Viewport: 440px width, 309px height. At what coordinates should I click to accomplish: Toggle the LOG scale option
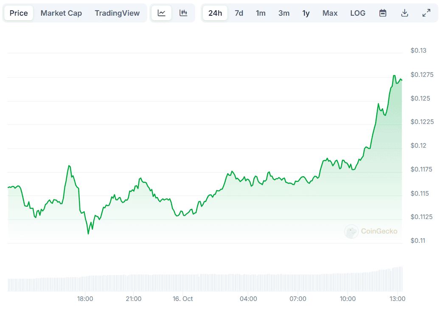[358, 13]
